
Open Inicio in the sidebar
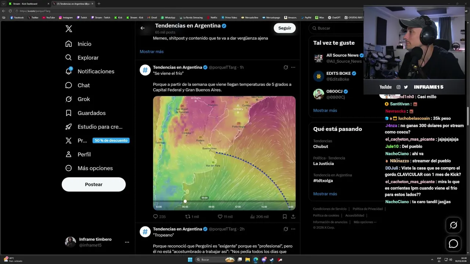(x=78, y=44)
